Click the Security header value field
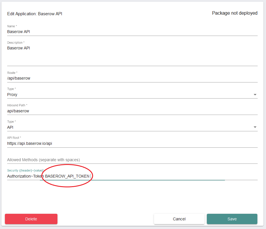Image resolution: width=266 pixels, height=229 pixels. pos(132,176)
